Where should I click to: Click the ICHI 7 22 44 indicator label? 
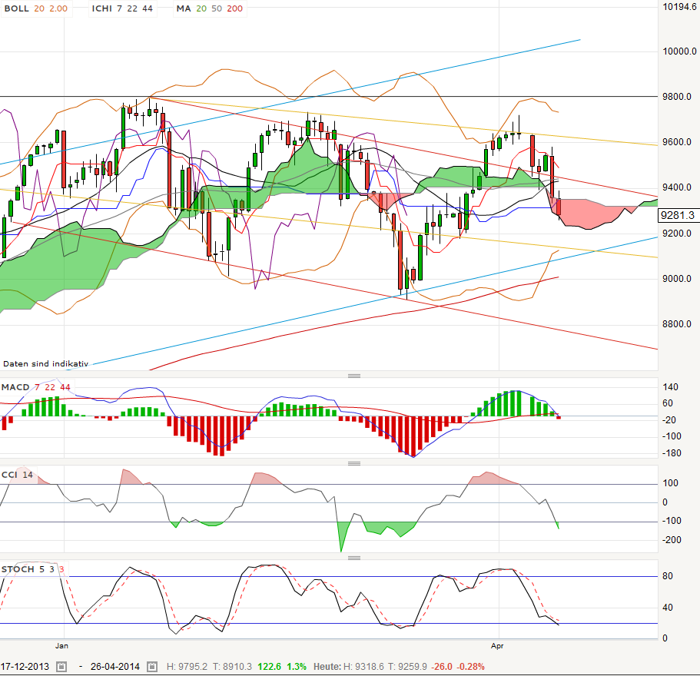point(122,8)
